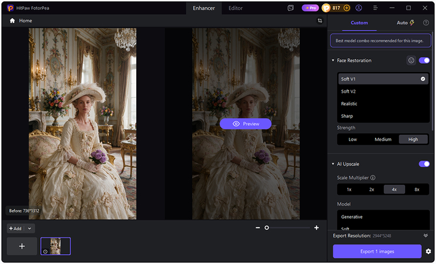This screenshot has width=436, height=264.
Task: Select Medium strength option
Action: (383, 140)
